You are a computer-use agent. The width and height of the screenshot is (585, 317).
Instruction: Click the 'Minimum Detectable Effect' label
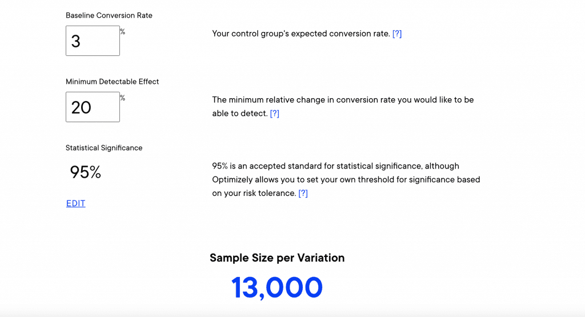(113, 82)
